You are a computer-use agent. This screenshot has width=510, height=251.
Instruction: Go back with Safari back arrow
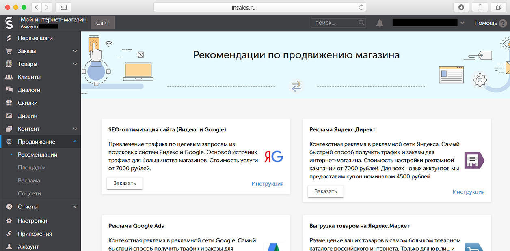[37, 7]
